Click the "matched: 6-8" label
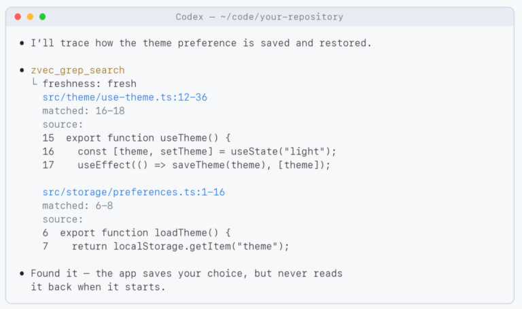Viewport: 522px width, 309px height. coord(77,206)
